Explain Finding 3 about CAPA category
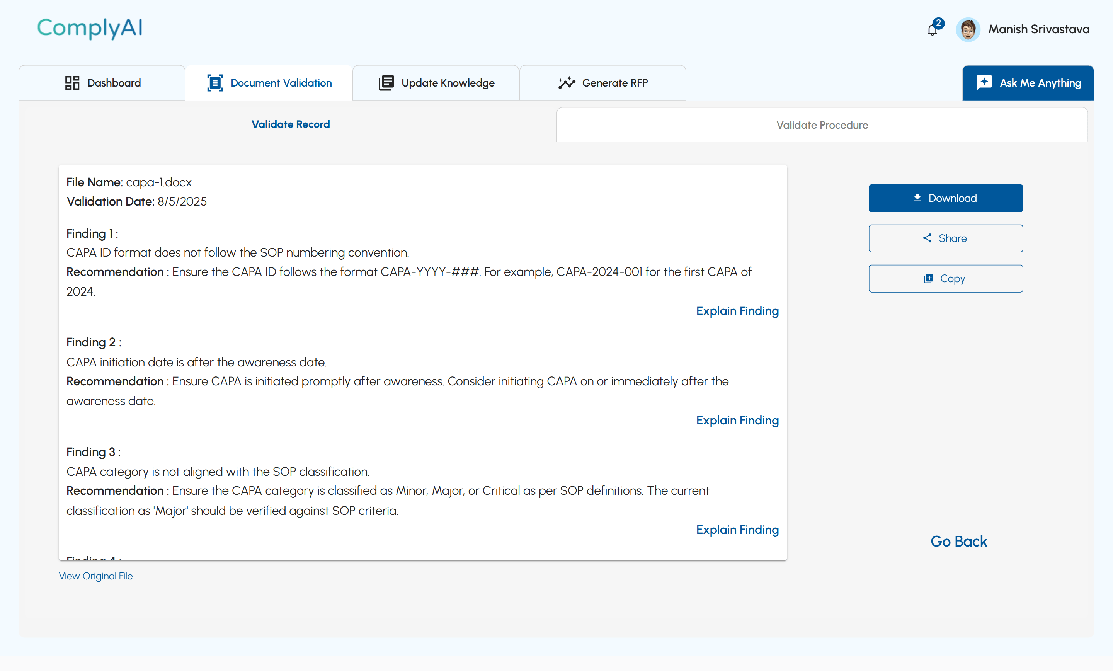The width and height of the screenshot is (1113, 671). pyautogui.click(x=737, y=530)
